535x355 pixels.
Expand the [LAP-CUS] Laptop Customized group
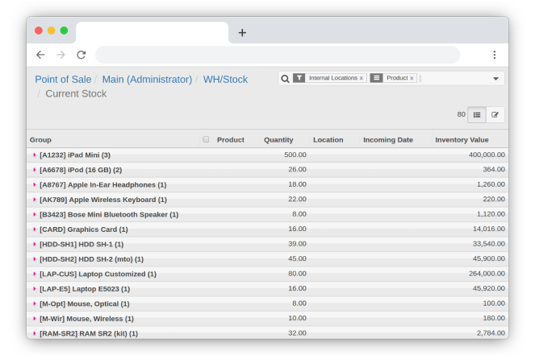tap(35, 274)
